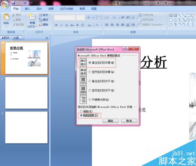Viewport: 196px width, 166px height.
Task: Select blank slide 3 thumbnail
Action: point(26,128)
